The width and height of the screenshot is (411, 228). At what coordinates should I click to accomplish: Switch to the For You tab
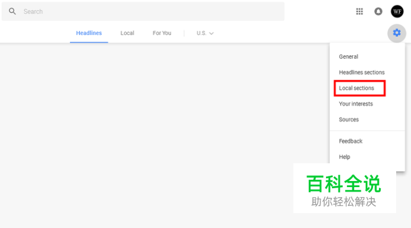162,33
